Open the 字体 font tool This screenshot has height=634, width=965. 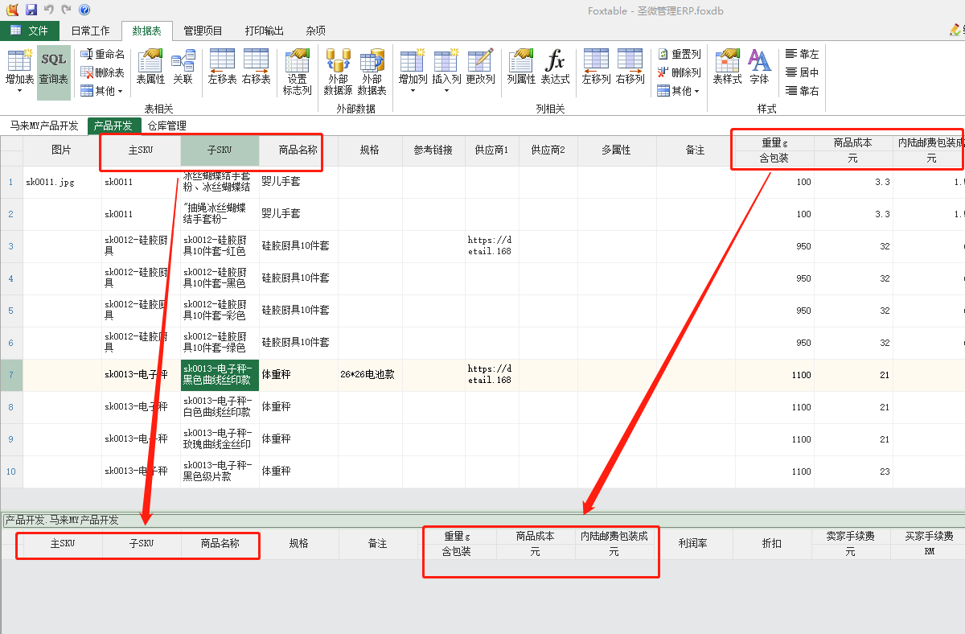[759, 67]
